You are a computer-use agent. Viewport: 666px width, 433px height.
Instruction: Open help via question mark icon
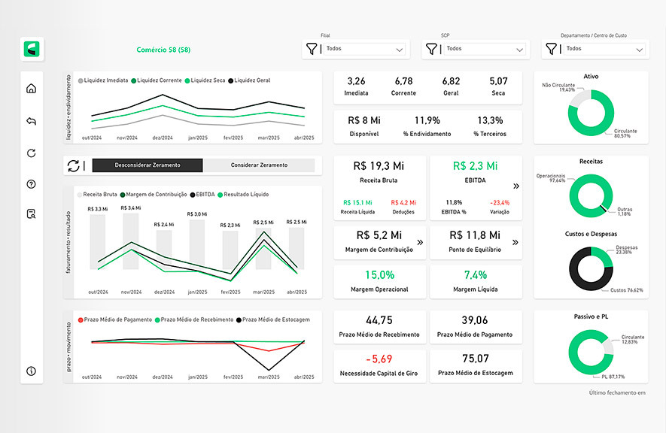(31, 183)
